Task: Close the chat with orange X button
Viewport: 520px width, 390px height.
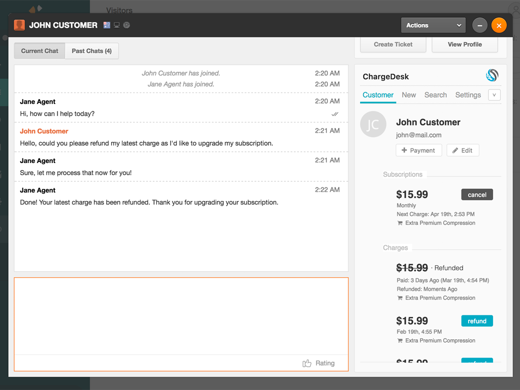Action: pyautogui.click(x=499, y=25)
